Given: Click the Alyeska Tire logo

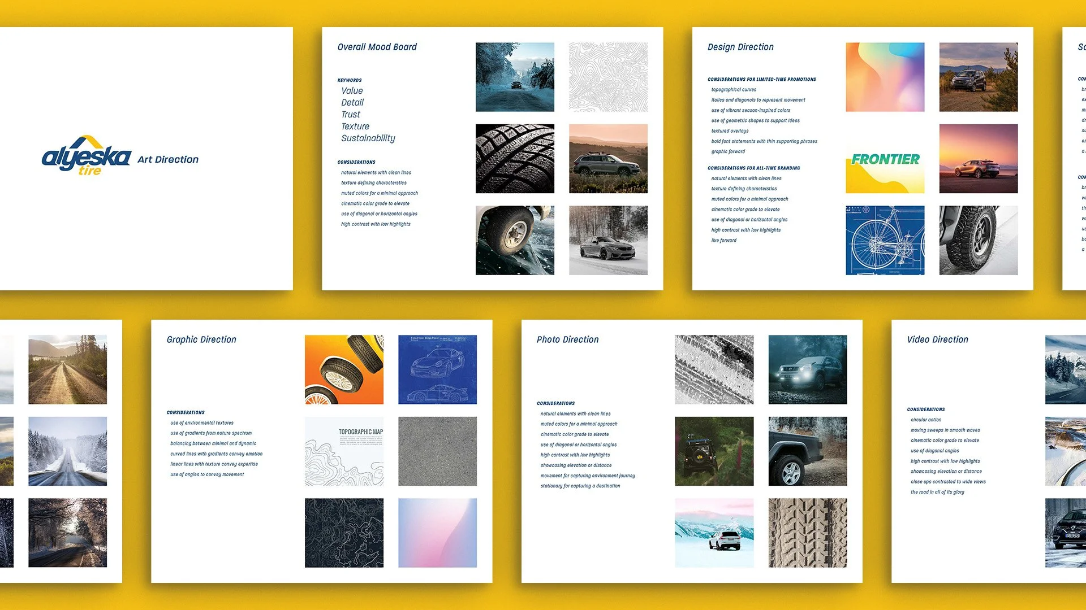Looking at the screenshot, I should (x=87, y=155).
